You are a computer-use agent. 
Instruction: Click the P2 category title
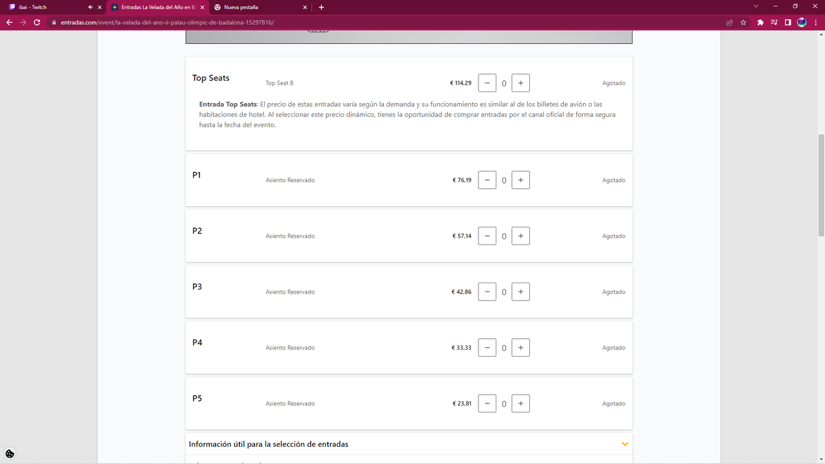click(197, 231)
